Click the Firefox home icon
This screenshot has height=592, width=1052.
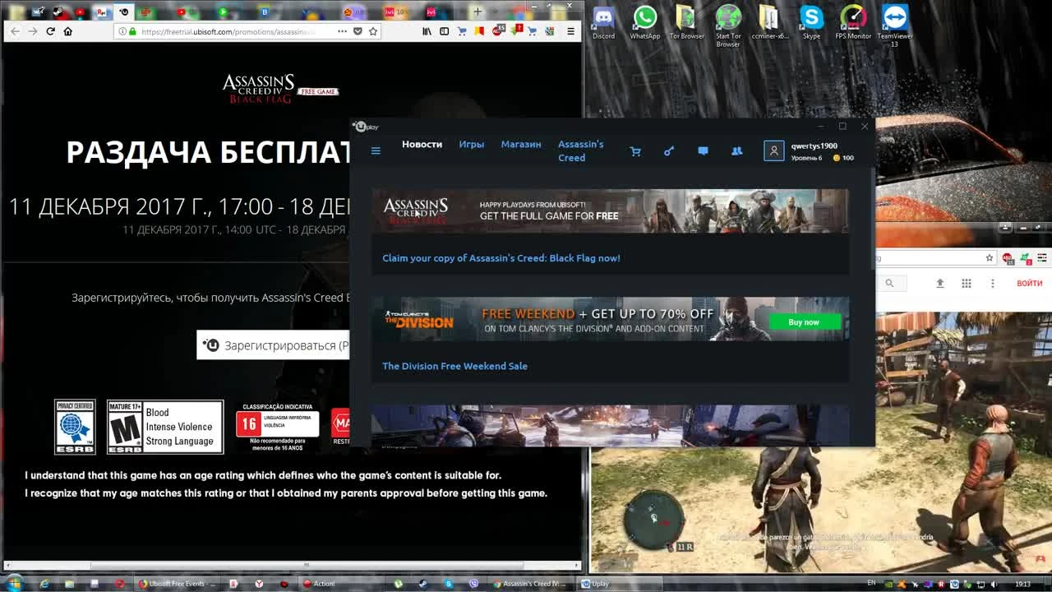[x=67, y=30]
